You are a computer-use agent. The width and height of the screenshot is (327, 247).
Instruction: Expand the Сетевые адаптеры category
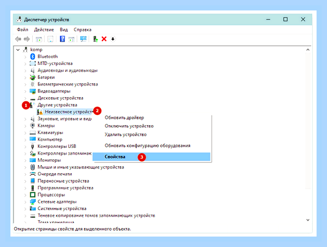[25, 202]
